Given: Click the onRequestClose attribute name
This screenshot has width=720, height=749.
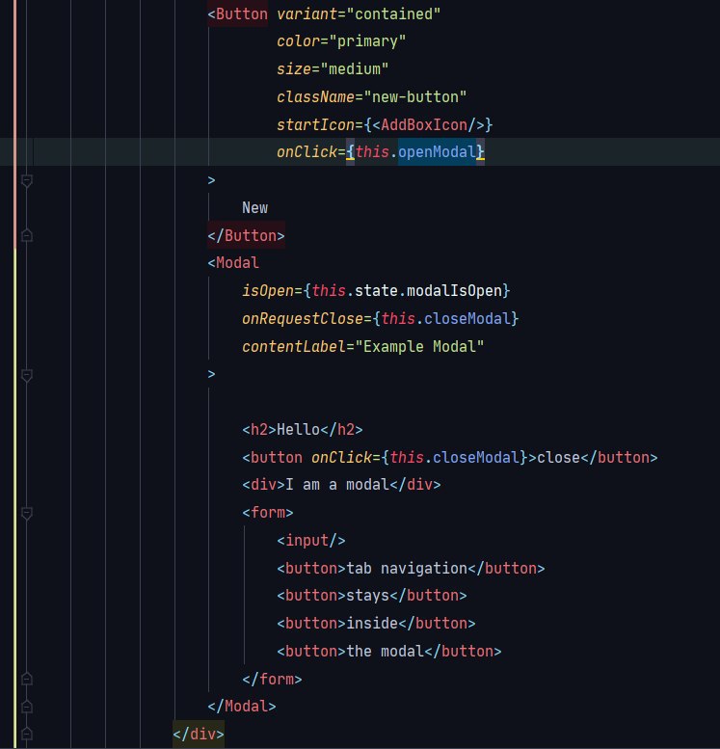Looking at the screenshot, I should point(303,318).
